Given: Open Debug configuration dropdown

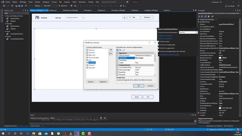Looking at the screenshot, I should tap(39, 6).
